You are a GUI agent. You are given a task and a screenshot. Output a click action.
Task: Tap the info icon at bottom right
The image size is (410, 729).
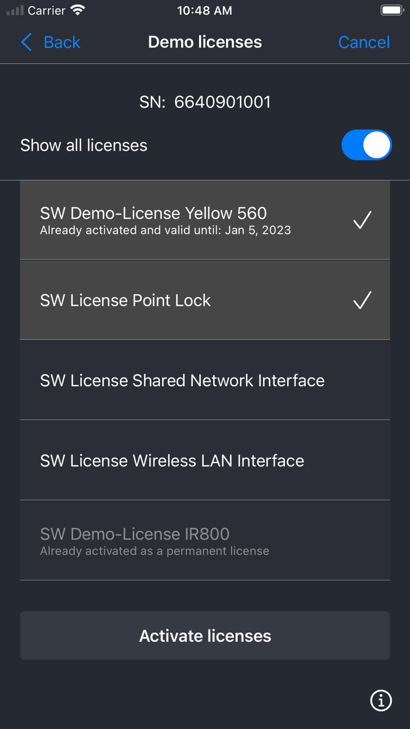tap(381, 700)
